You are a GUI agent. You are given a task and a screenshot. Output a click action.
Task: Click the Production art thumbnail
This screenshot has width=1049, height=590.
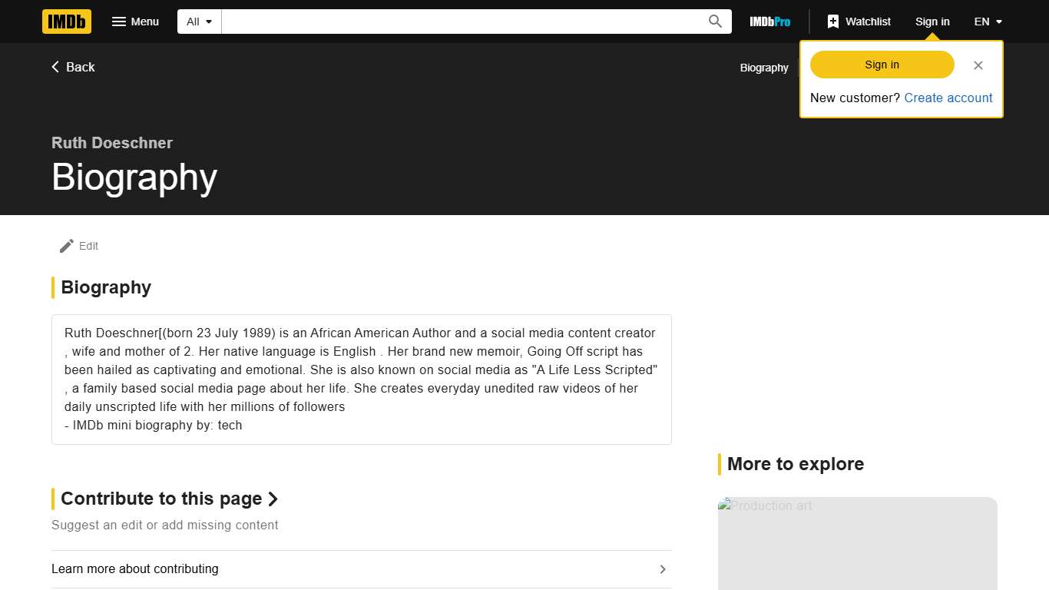click(857, 543)
